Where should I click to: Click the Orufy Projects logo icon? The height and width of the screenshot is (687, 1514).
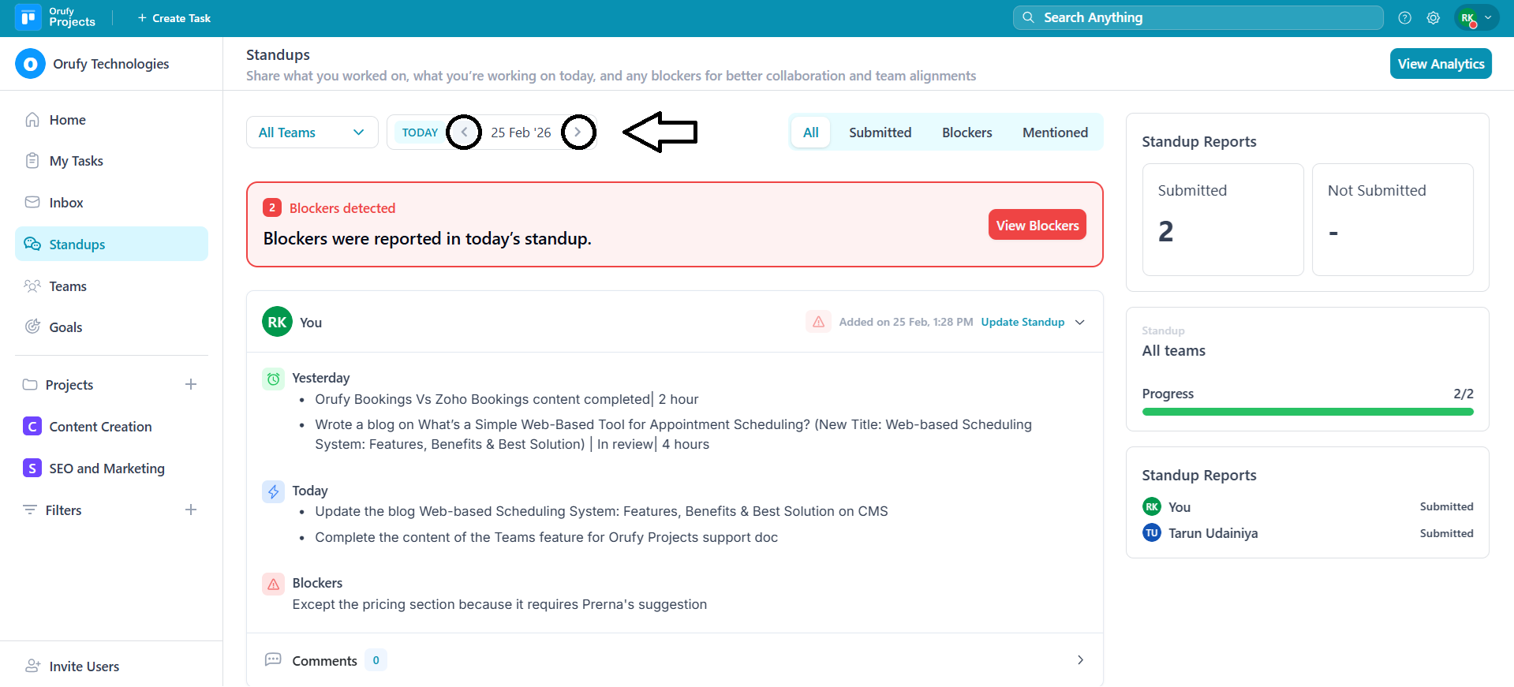click(28, 17)
